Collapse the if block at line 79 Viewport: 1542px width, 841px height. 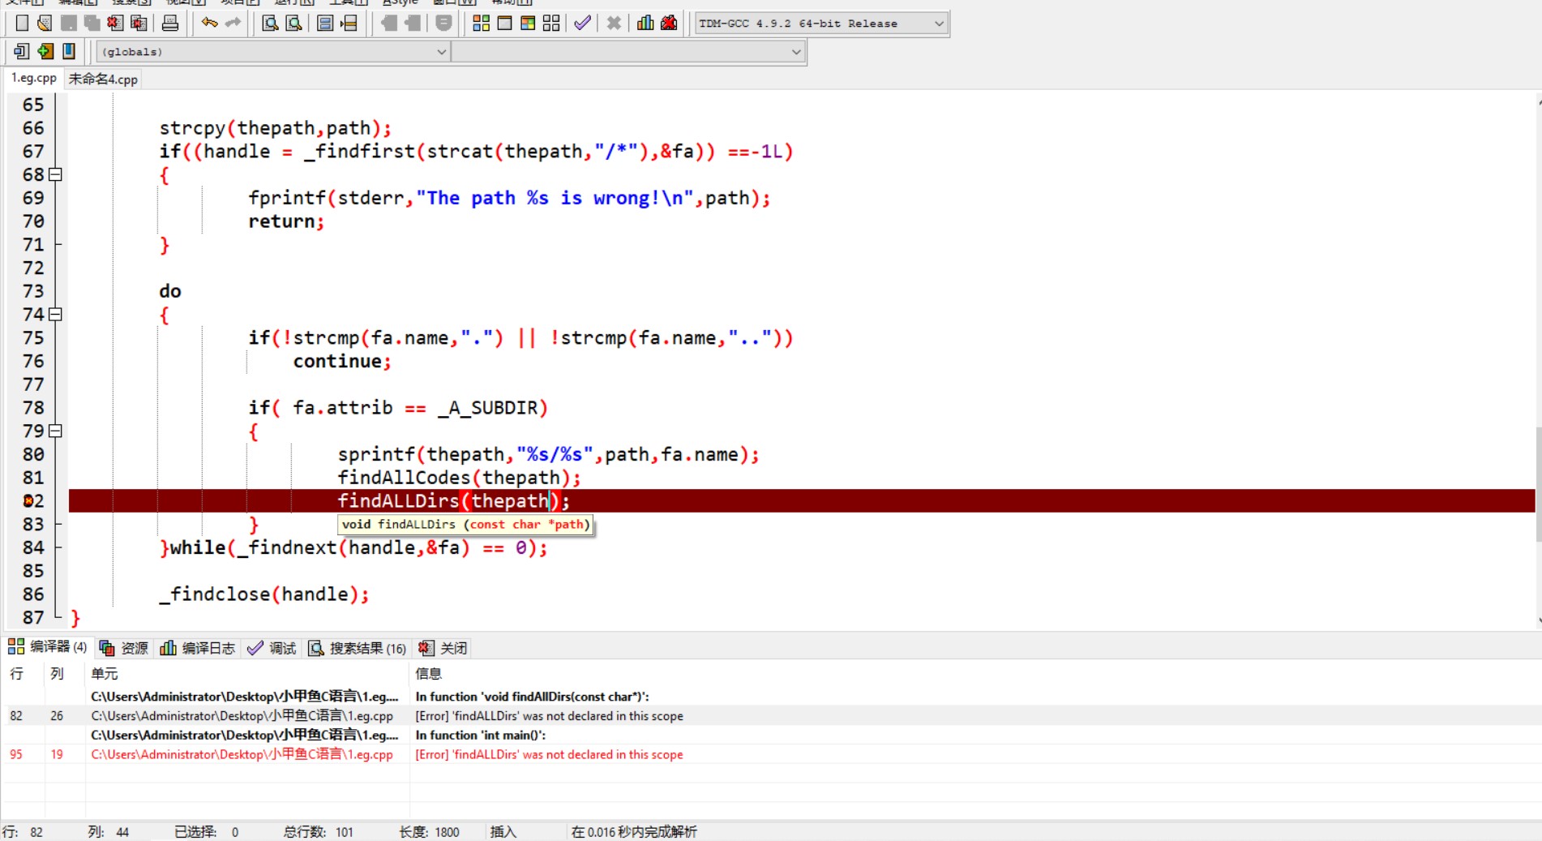[55, 431]
